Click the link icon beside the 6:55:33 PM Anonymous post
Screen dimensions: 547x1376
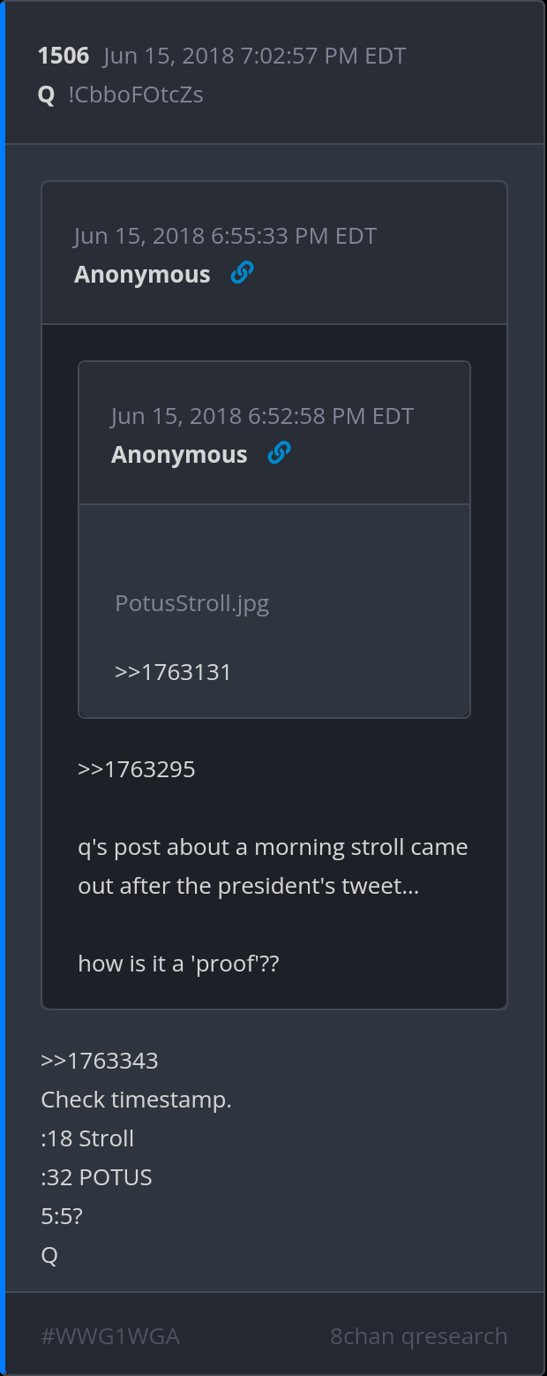pyautogui.click(x=242, y=274)
